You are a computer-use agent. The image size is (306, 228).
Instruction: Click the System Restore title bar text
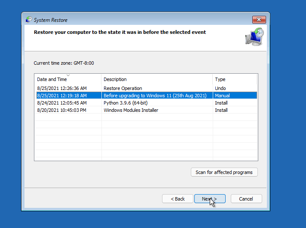51,20
